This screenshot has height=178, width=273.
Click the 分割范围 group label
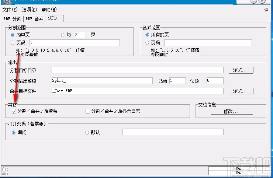pos(17,28)
